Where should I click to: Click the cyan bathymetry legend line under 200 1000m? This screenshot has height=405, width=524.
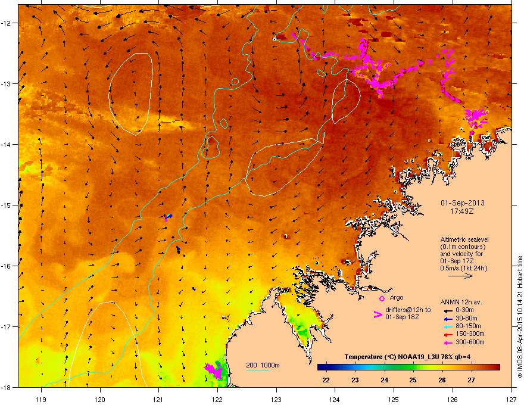258,370
